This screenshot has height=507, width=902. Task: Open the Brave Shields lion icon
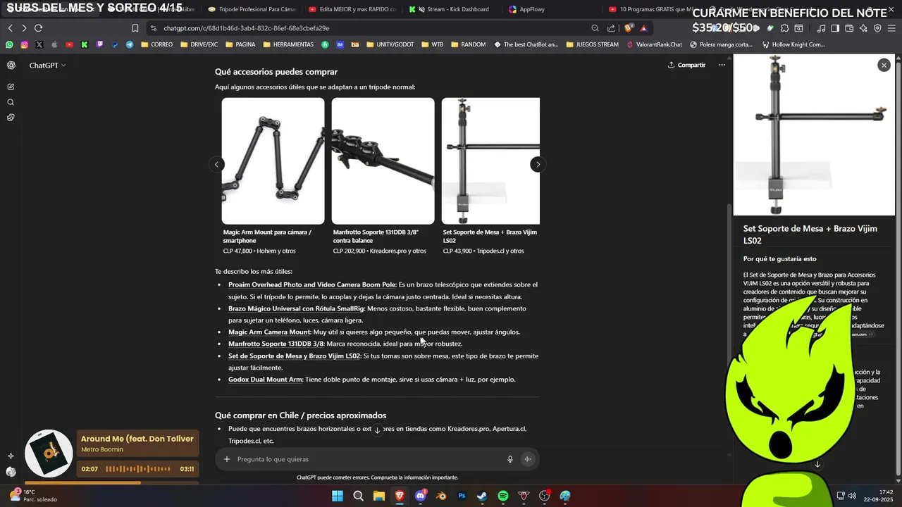coord(629,28)
